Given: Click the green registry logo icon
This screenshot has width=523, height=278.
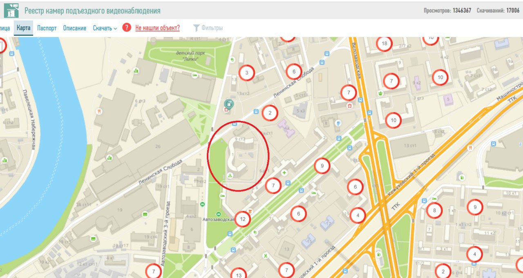Looking at the screenshot, I should (x=11, y=10).
